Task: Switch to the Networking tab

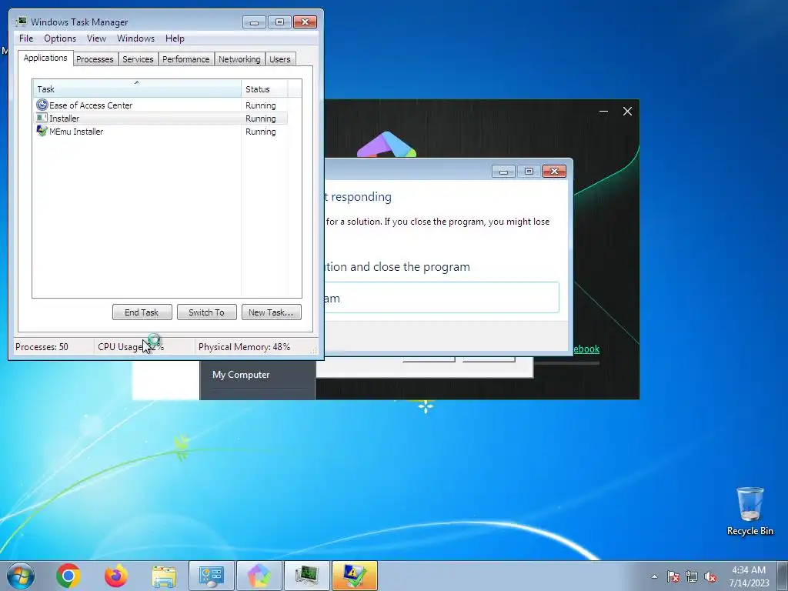Action: point(239,59)
